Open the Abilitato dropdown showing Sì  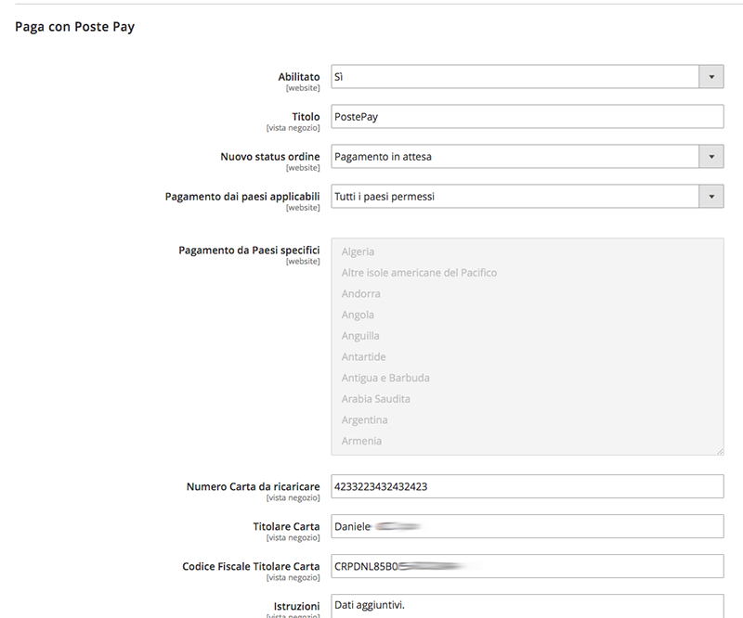(528, 77)
